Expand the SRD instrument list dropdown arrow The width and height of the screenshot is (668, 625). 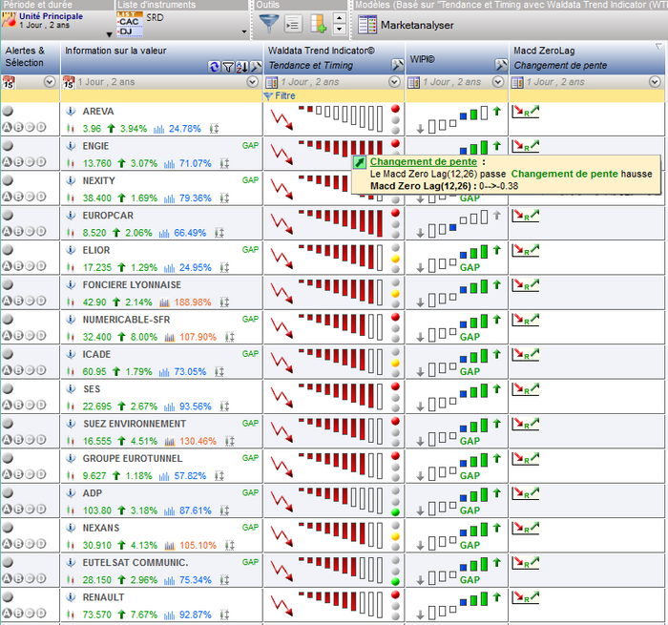(244, 31)
